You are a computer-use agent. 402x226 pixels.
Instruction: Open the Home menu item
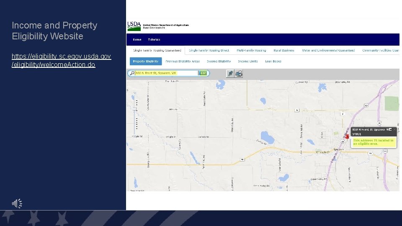tap(137, 40)
